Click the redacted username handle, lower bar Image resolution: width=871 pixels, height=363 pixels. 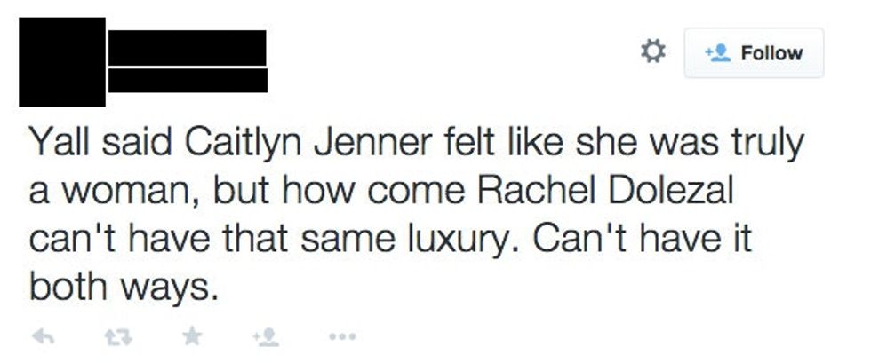tap(188, 80)
